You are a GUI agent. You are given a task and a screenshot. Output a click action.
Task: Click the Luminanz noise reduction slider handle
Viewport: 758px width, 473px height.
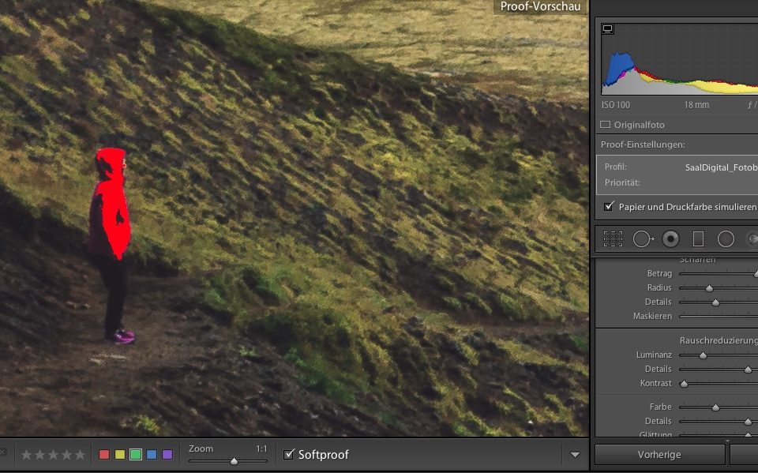[703, 355]
